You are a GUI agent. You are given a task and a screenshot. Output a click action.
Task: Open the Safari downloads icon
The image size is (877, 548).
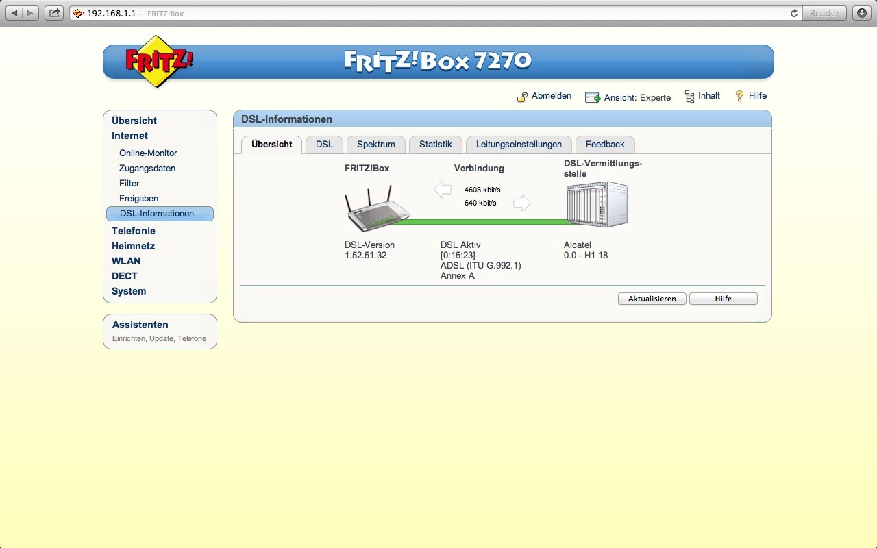click(x=862, y=13)
